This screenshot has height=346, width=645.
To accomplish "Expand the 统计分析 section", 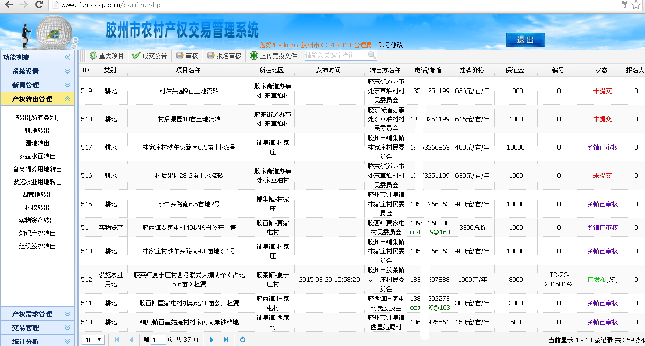I will [x=37, y=341].
